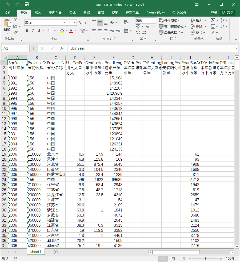Viewport: 240px width, 262px height.
Task: Click the 共享 share button
Action: pos(228,13)
